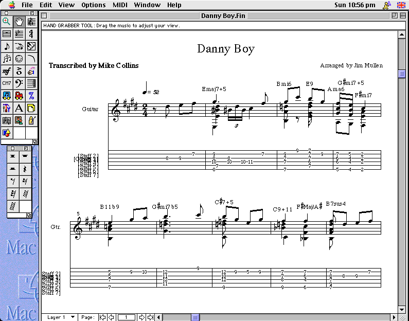Click the vertical scrollbar thumb

point(402,74)
